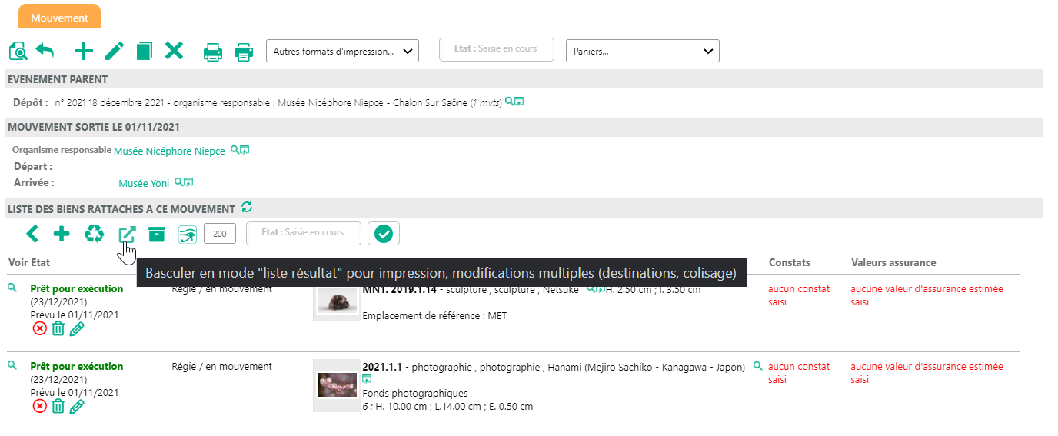The width and height of the screenshot is (1058, 436).
Task: Click magnifier beside Musée Nicéphore Niepce
Action: coord(235,150)
